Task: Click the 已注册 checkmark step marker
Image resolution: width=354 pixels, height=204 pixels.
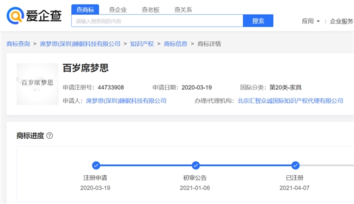Action: tap(295, 165)
